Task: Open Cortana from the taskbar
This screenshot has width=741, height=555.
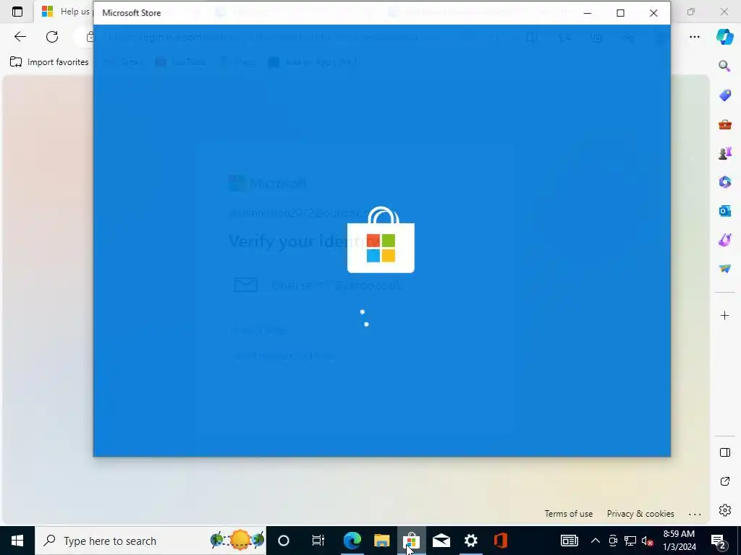Action: tap(284, 541)
